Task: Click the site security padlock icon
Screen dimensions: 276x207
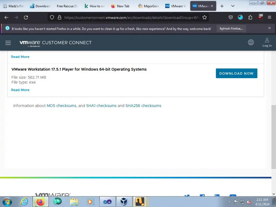Action: click(x=60, y=18)
